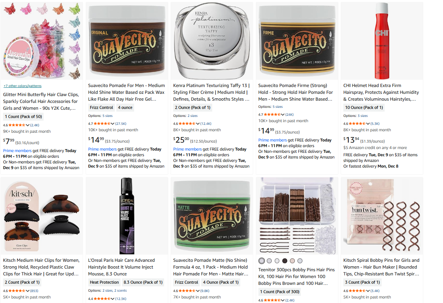Screen dimensions: 443x303
Task: Select the beige Teenitor bobby pin swatch
Action: pyautogui.click(x=293, y=261)
